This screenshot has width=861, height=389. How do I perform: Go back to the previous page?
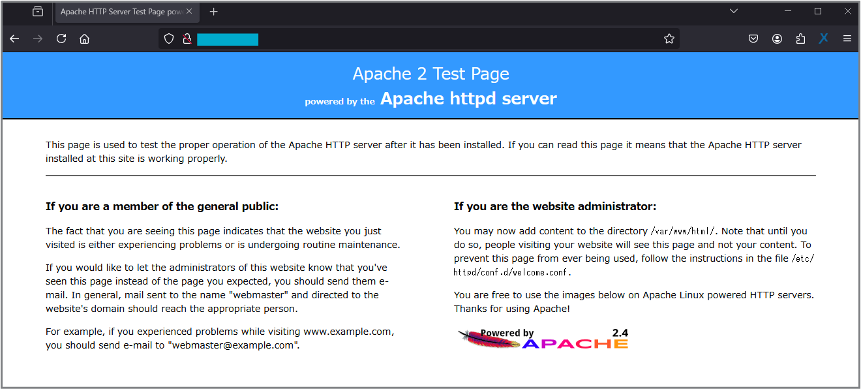click(x=14, y=39)
